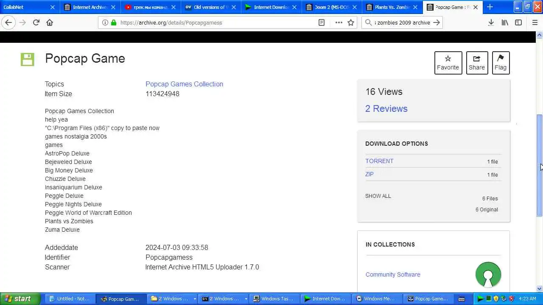Click the on-screen keyboard taskbar icon
The width and height of the screenshot is (543, 305).
click(x=462, y=299)
